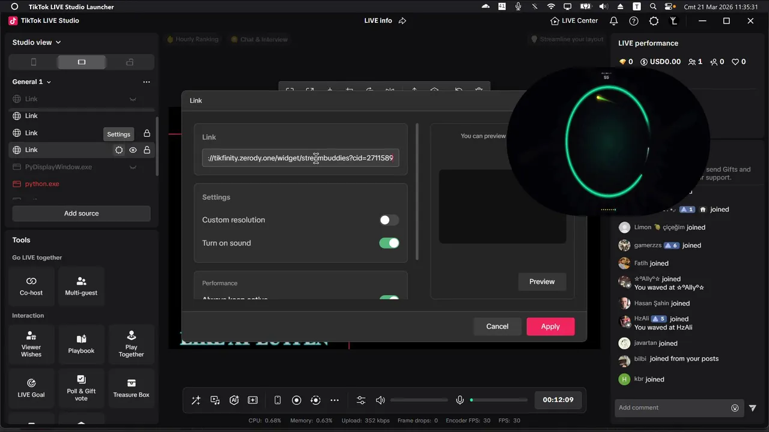Mute the speaker output
This screenshot has width=769, height=432.
[380, 400]
